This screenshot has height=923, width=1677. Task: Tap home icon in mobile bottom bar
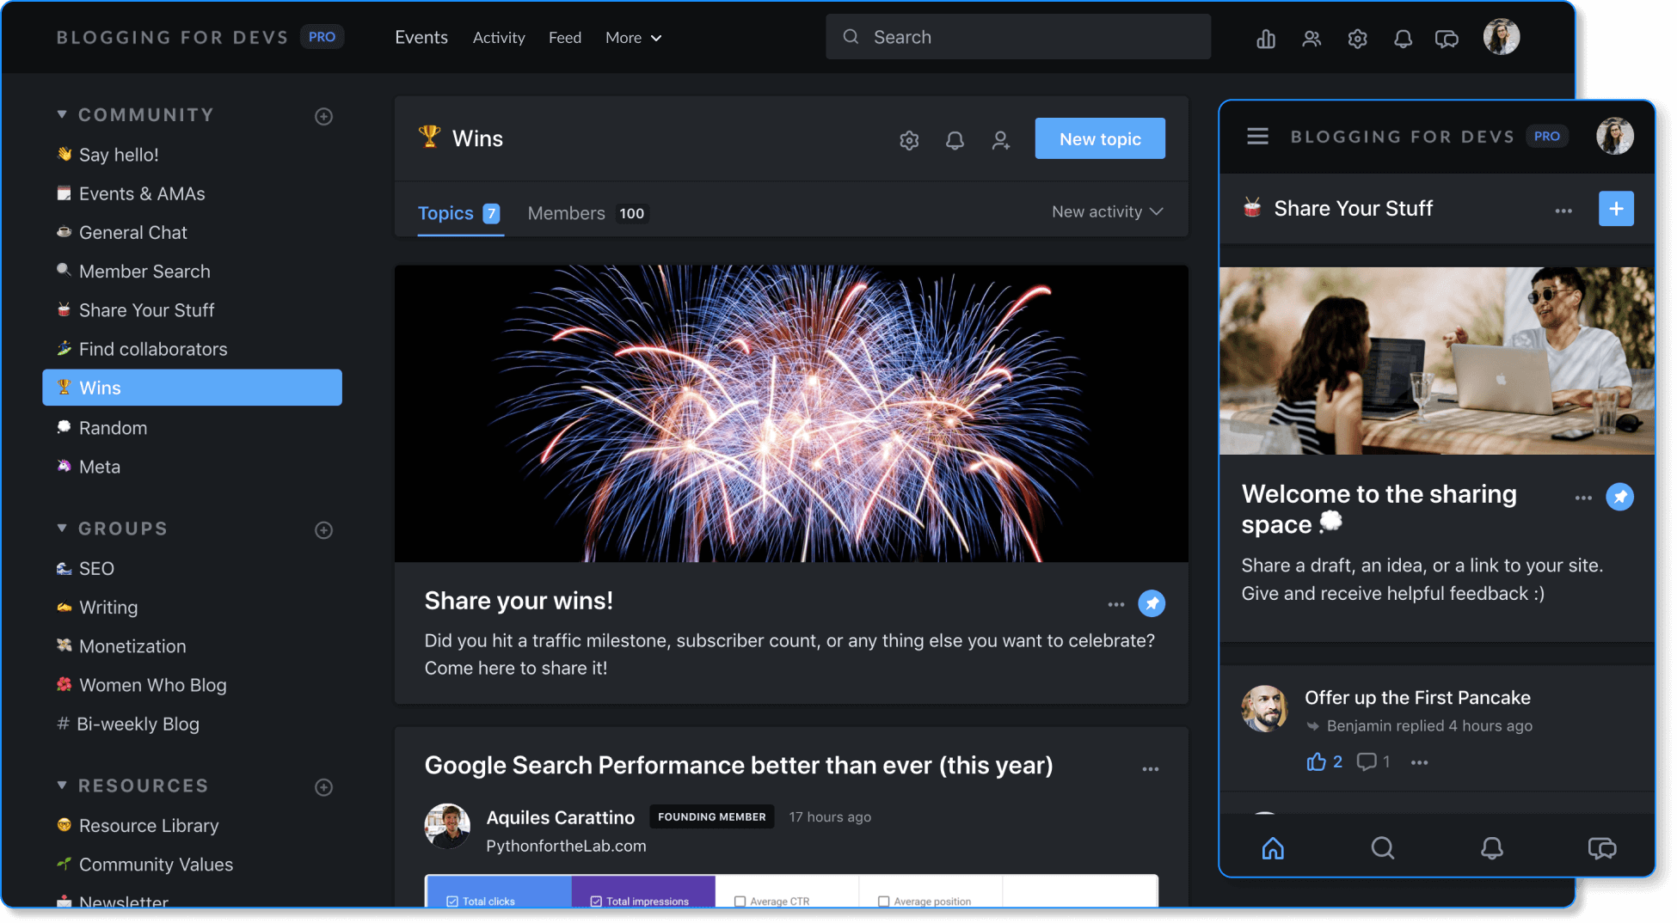1273,849
